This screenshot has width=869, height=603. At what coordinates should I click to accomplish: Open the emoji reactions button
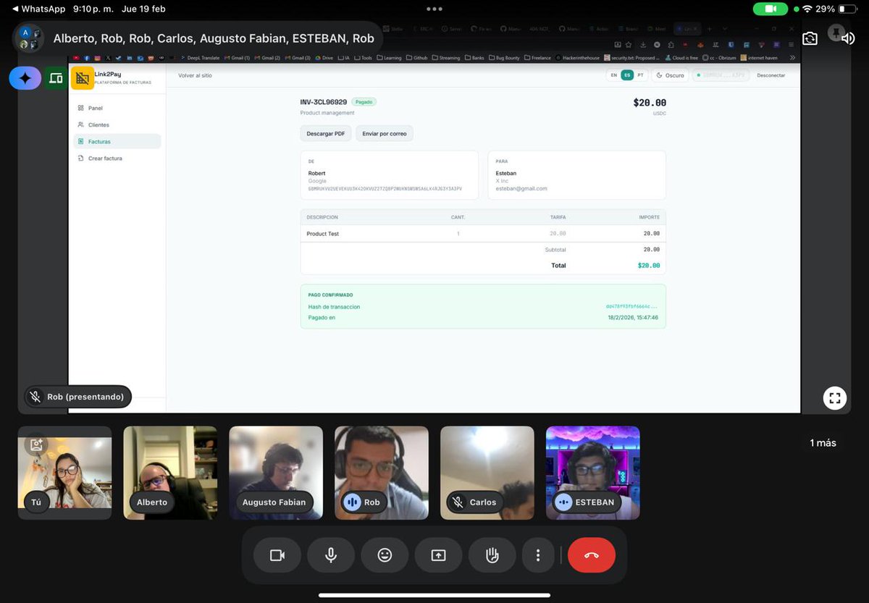click(x=385, y=555)
